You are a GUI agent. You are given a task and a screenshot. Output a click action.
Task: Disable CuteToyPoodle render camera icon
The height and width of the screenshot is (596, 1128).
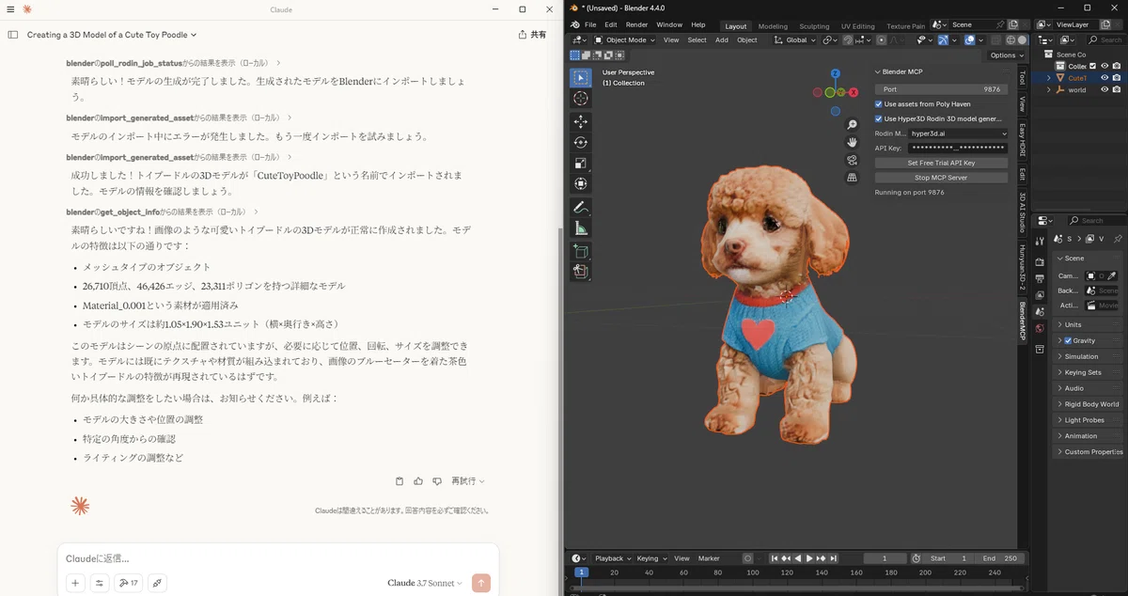click(1117, 78)
